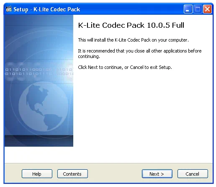Open Help for the installer

click(x=37, y=174)
